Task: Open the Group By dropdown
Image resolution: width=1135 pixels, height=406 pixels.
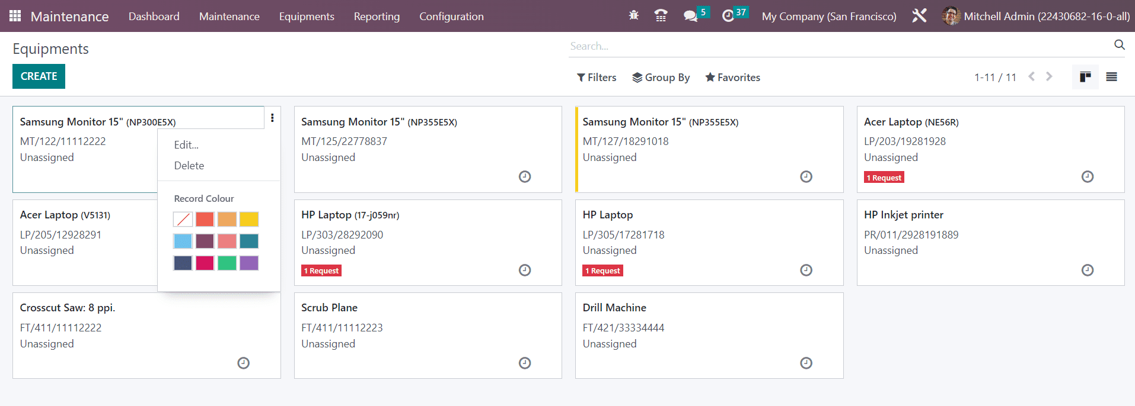Action: pyautogui.click(x=661, y=78)
